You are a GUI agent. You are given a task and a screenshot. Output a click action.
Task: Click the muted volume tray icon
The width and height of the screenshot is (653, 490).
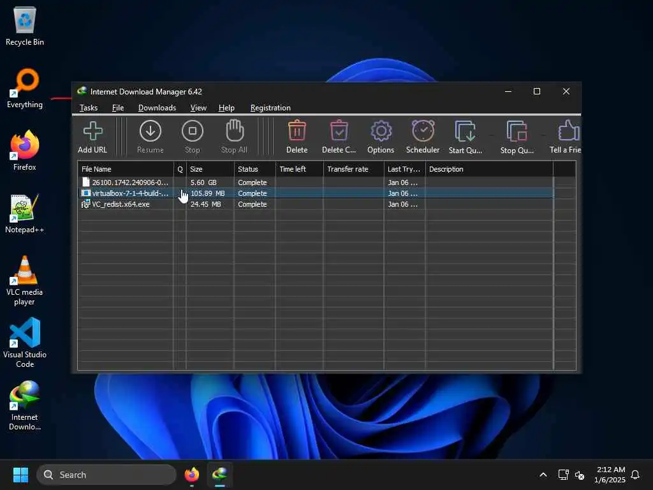click(x=579, y=475)
